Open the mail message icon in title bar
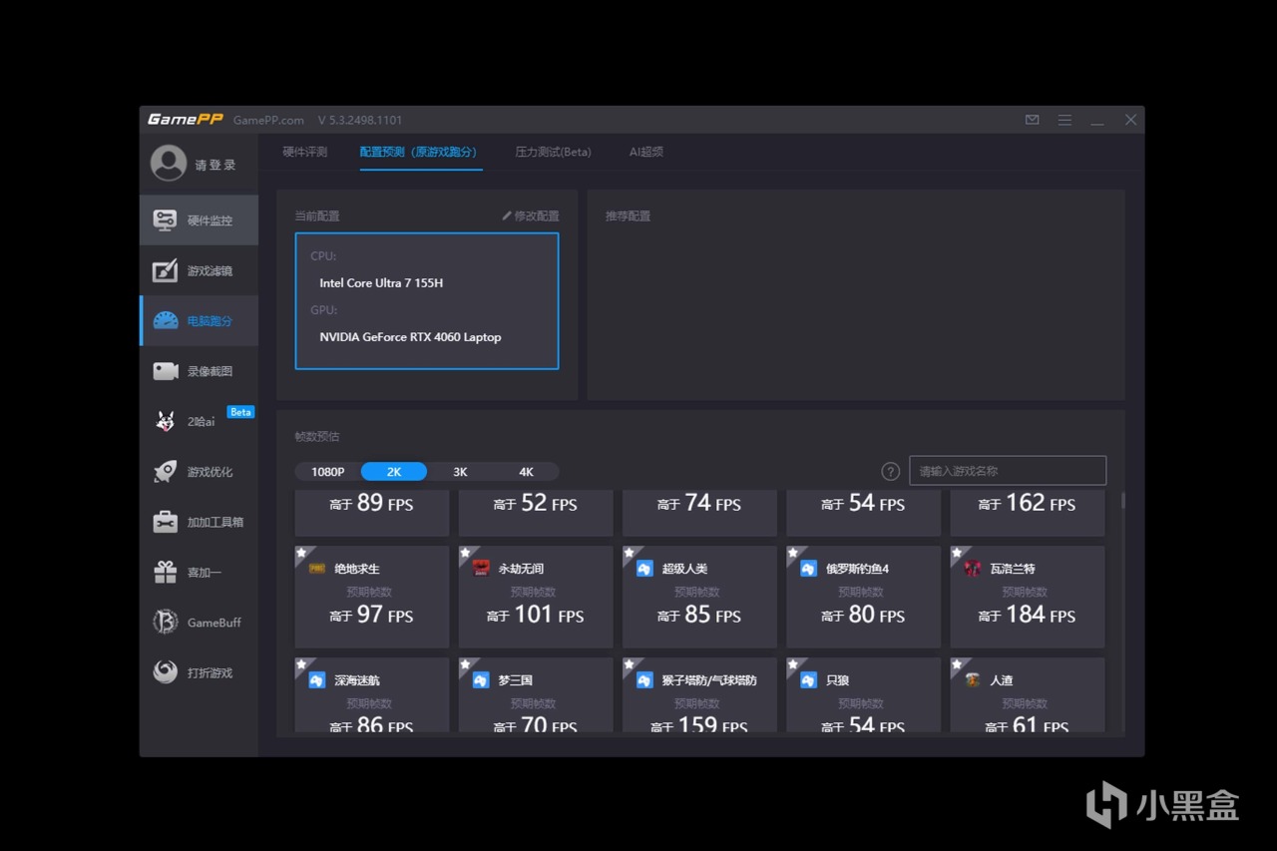 click(1033, 120)
